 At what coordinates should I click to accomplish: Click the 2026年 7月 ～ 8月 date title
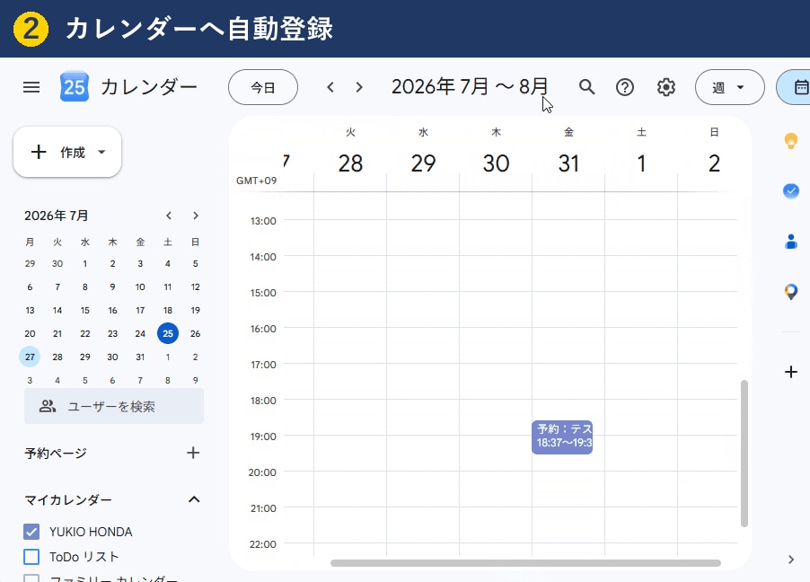[469, 87]
